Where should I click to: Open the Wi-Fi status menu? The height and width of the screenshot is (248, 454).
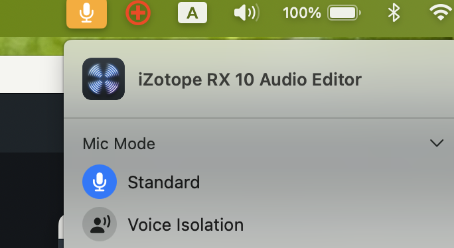441,13
